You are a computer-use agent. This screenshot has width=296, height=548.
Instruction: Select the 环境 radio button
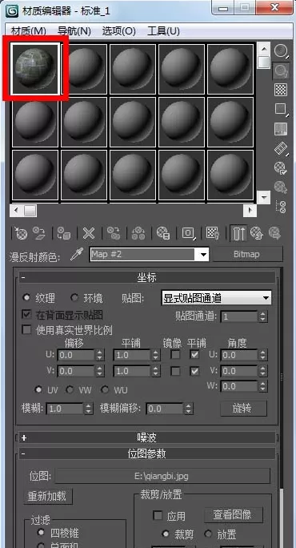coord(74,298)
